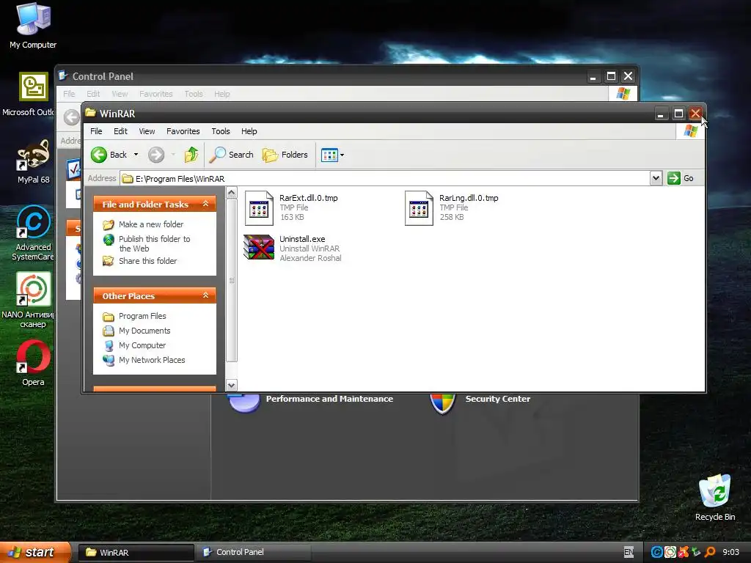Viewport: 751px width, 563px height.
Task: Open the Favorites menu in Control Panel
Action: pyautogui.click(x=155, y=94)
